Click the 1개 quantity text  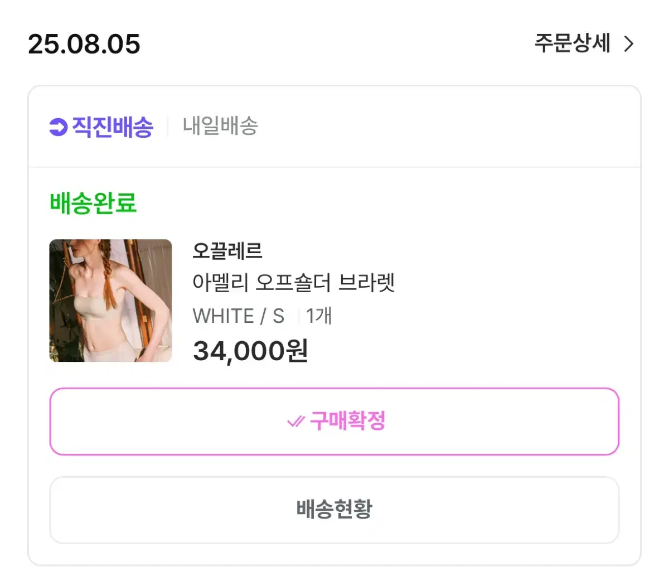tap(319, 316)
